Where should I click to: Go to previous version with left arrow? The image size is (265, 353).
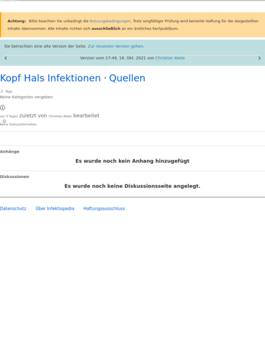tap(6, 58)
